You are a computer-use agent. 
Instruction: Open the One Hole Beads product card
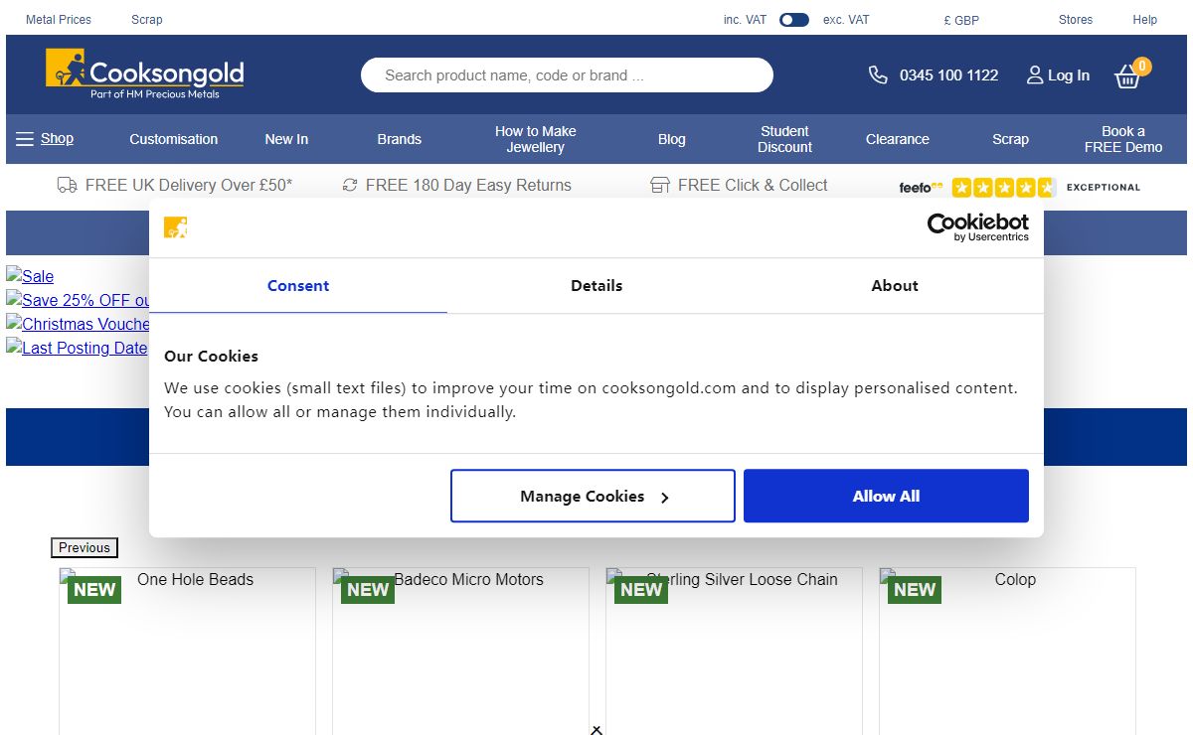click(187, 651)
